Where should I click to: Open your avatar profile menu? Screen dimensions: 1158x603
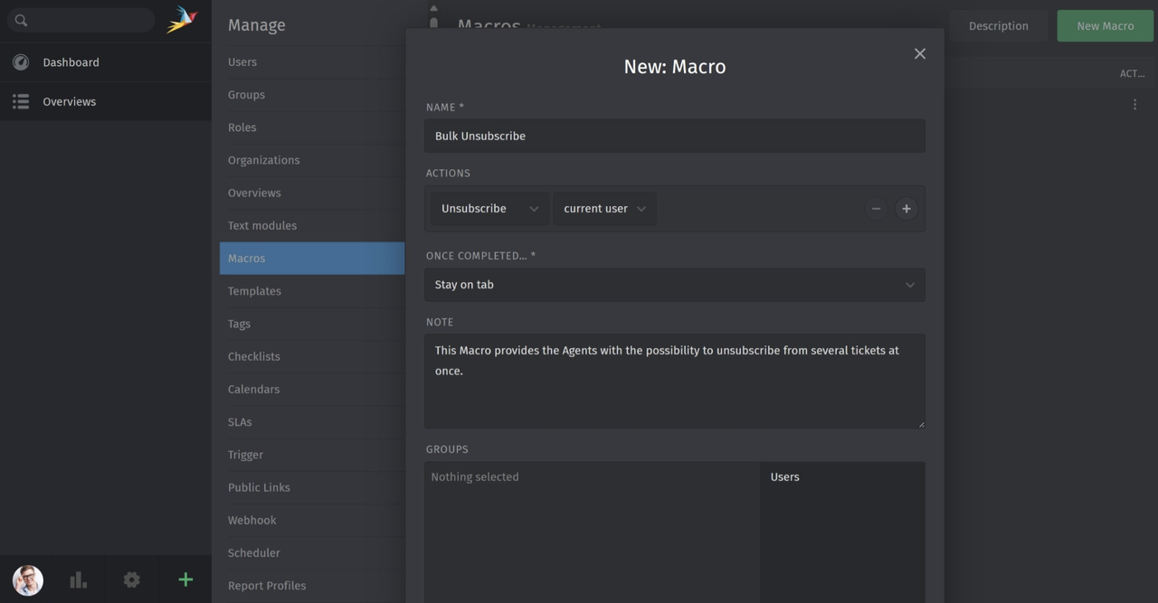click(x=26, y=579)
